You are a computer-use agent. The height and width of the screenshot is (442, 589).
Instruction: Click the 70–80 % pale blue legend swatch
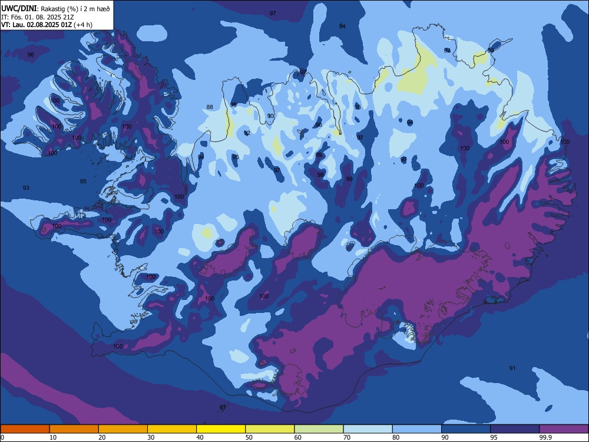(368, 429)
